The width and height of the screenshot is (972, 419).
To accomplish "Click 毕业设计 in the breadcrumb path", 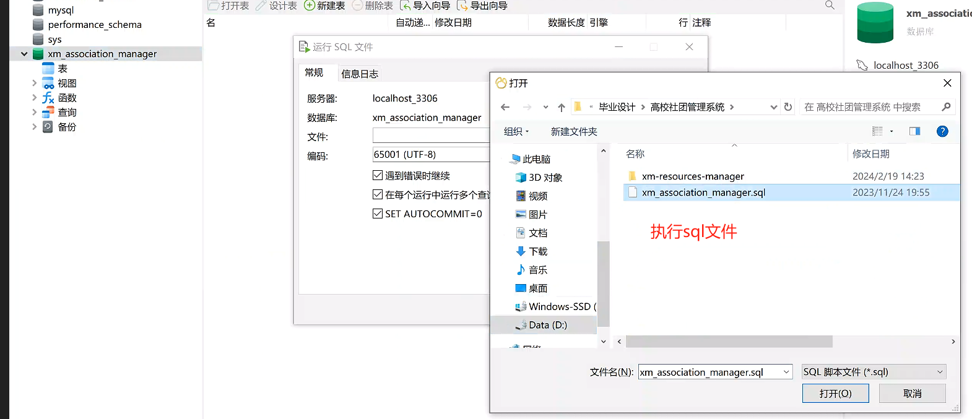I will (x=617, y=107).
